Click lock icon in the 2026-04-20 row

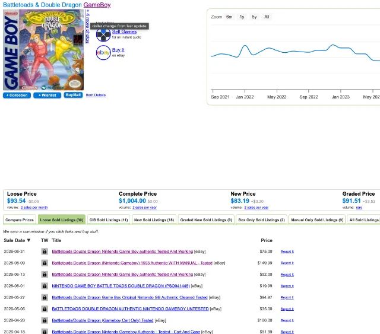pos(45,320)
